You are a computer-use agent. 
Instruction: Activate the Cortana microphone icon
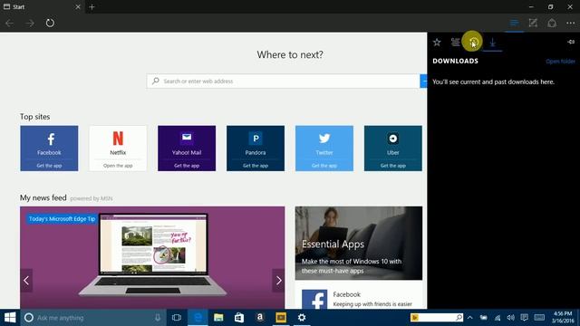click(x=158, y=318)
